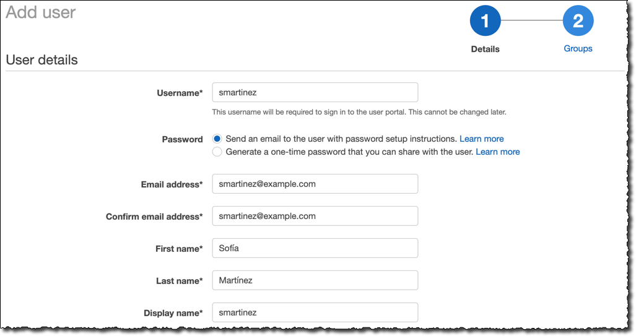Click the username help text below field
This screenshot has width=636, height=336.
click(x=359, y=112)
